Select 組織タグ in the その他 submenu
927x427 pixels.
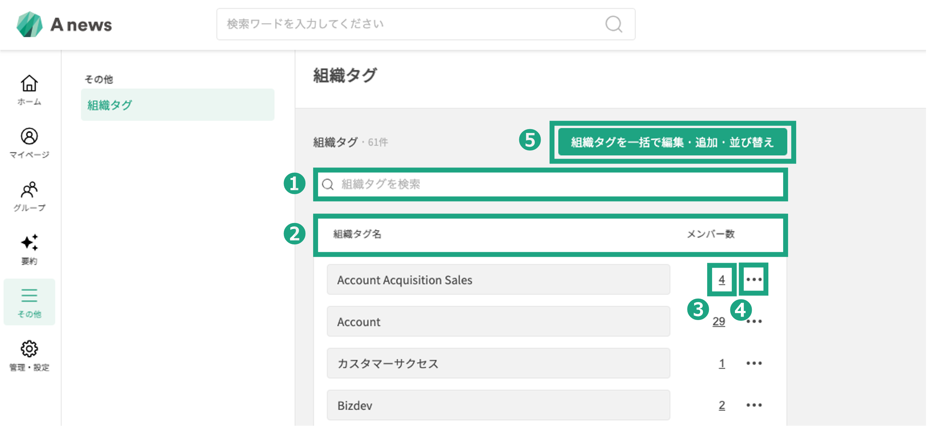point(177,105)
